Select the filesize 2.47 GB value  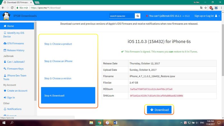tap(134, 83)
